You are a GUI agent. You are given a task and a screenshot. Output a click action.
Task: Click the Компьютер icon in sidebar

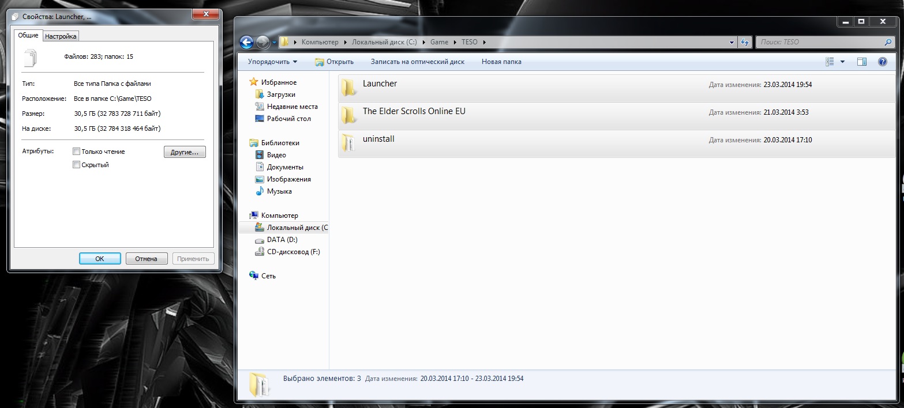253,216
